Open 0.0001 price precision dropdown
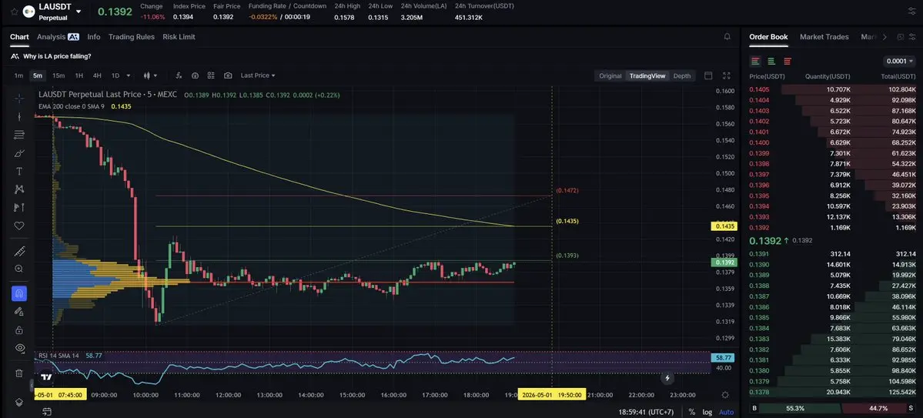This screenshot has height=418, width=923. click(x=899, y=62)
